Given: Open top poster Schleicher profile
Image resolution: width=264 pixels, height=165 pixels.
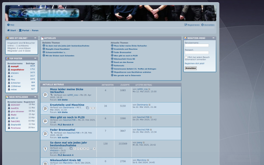Looking at the screenshot, I should tap(16, 83).
